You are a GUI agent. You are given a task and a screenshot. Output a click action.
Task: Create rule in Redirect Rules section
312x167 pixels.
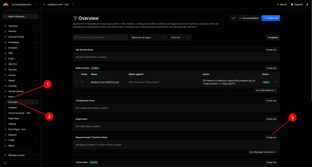pyautogui.click(x=271, y=68)
